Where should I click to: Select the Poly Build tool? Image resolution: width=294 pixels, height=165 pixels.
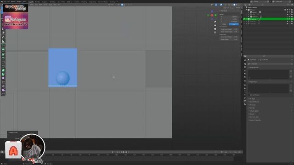click(3, 70)
